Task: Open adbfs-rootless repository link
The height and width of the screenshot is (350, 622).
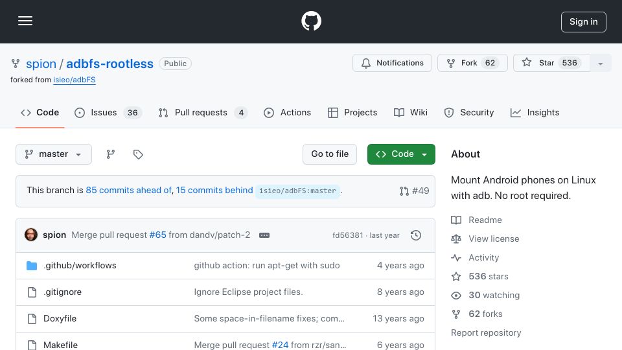Action: (109, 64)
